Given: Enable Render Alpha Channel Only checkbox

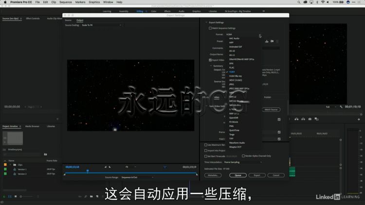Looking at the screenshot, I should click(243, 156).
